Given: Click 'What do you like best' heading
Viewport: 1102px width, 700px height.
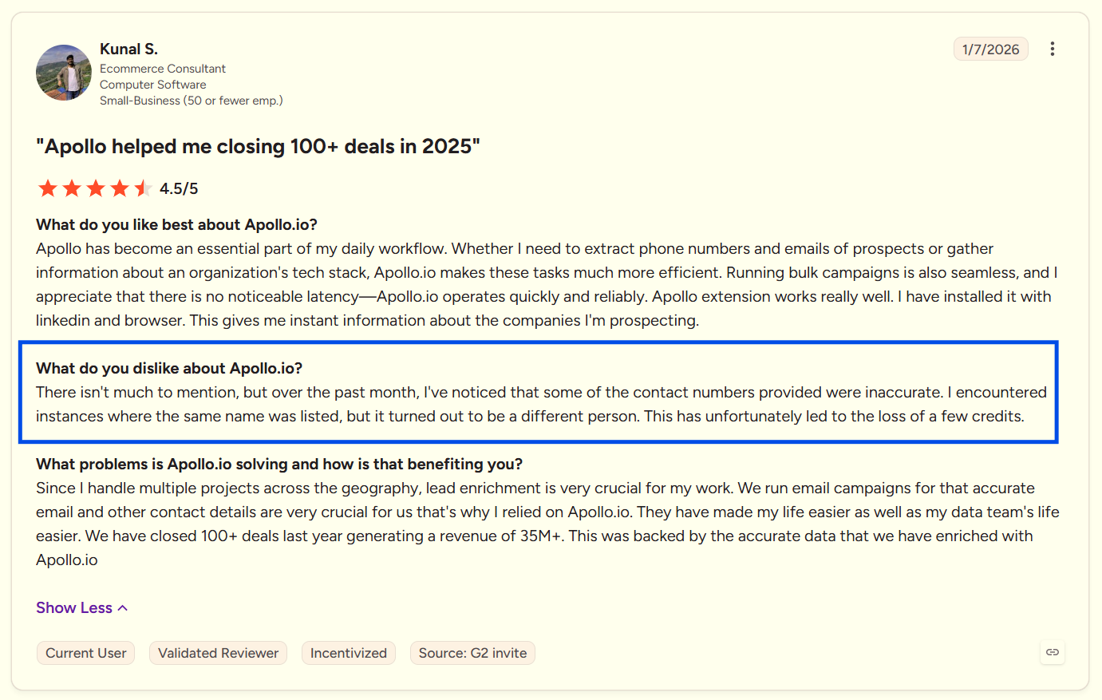Looking at the screenshot, I should tap(176, 224).
